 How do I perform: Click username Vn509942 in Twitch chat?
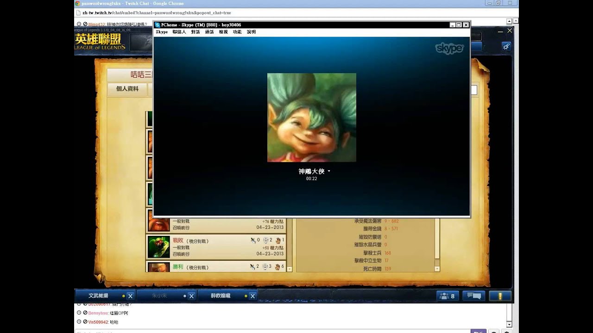[x=99, y=322]
